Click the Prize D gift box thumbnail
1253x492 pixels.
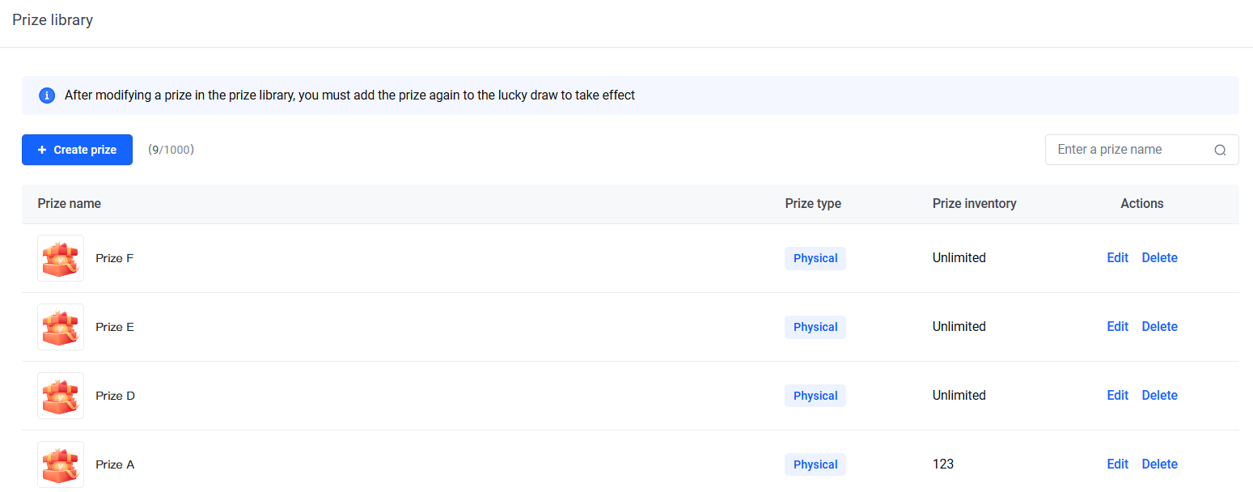point(61,396)
